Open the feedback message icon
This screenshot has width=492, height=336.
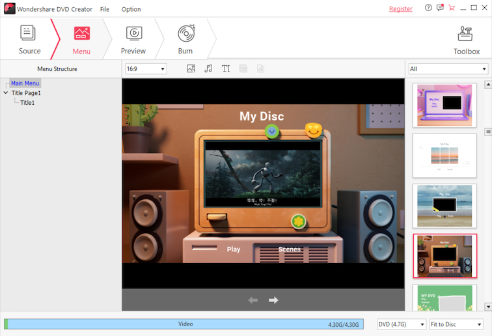(440, 8)
